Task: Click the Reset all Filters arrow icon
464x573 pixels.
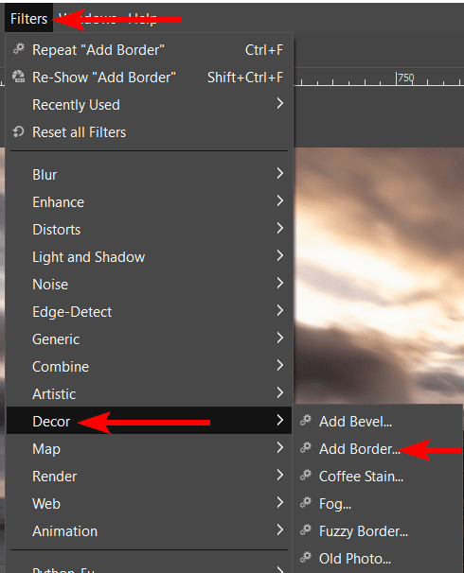Action: click(x=19, y=131)
